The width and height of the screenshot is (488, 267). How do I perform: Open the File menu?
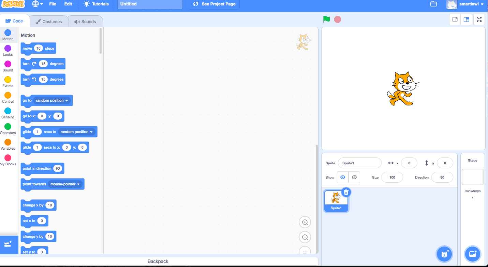pos(53,4)
